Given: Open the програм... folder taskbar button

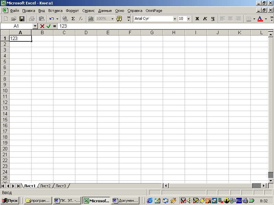Looking at the screenshot, I should coord(38,201).
